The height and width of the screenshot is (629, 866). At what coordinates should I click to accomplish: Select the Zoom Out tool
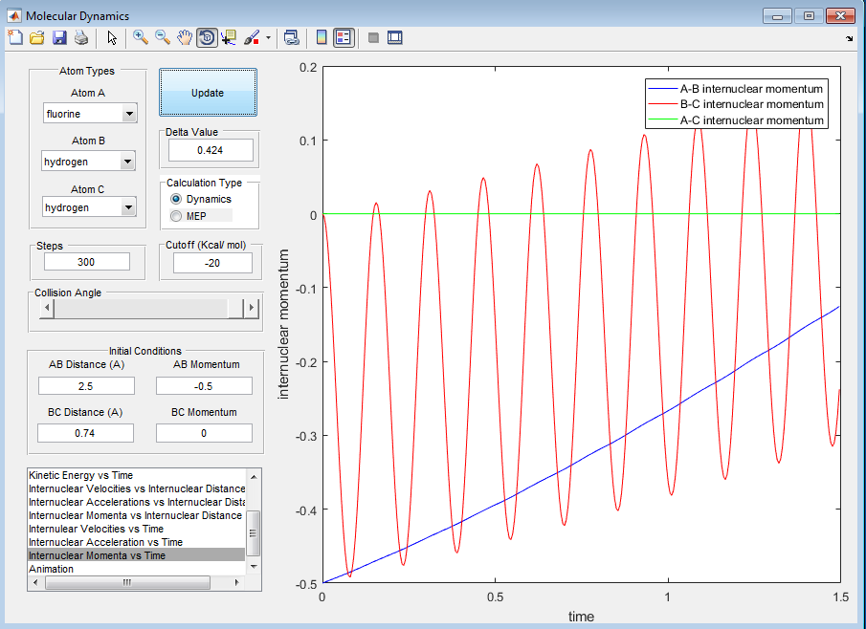[163, 38]
